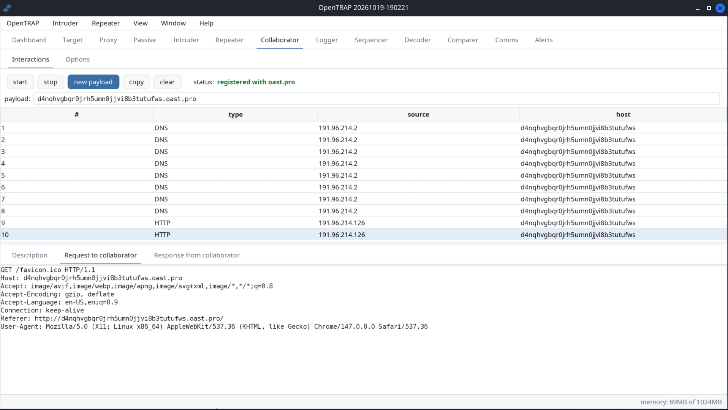Copy the payload with copy button

pos(136,82)
